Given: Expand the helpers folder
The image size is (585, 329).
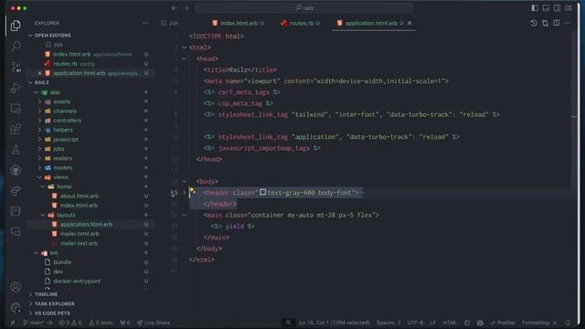Looking at the screenshot, I should coord(63,130).
